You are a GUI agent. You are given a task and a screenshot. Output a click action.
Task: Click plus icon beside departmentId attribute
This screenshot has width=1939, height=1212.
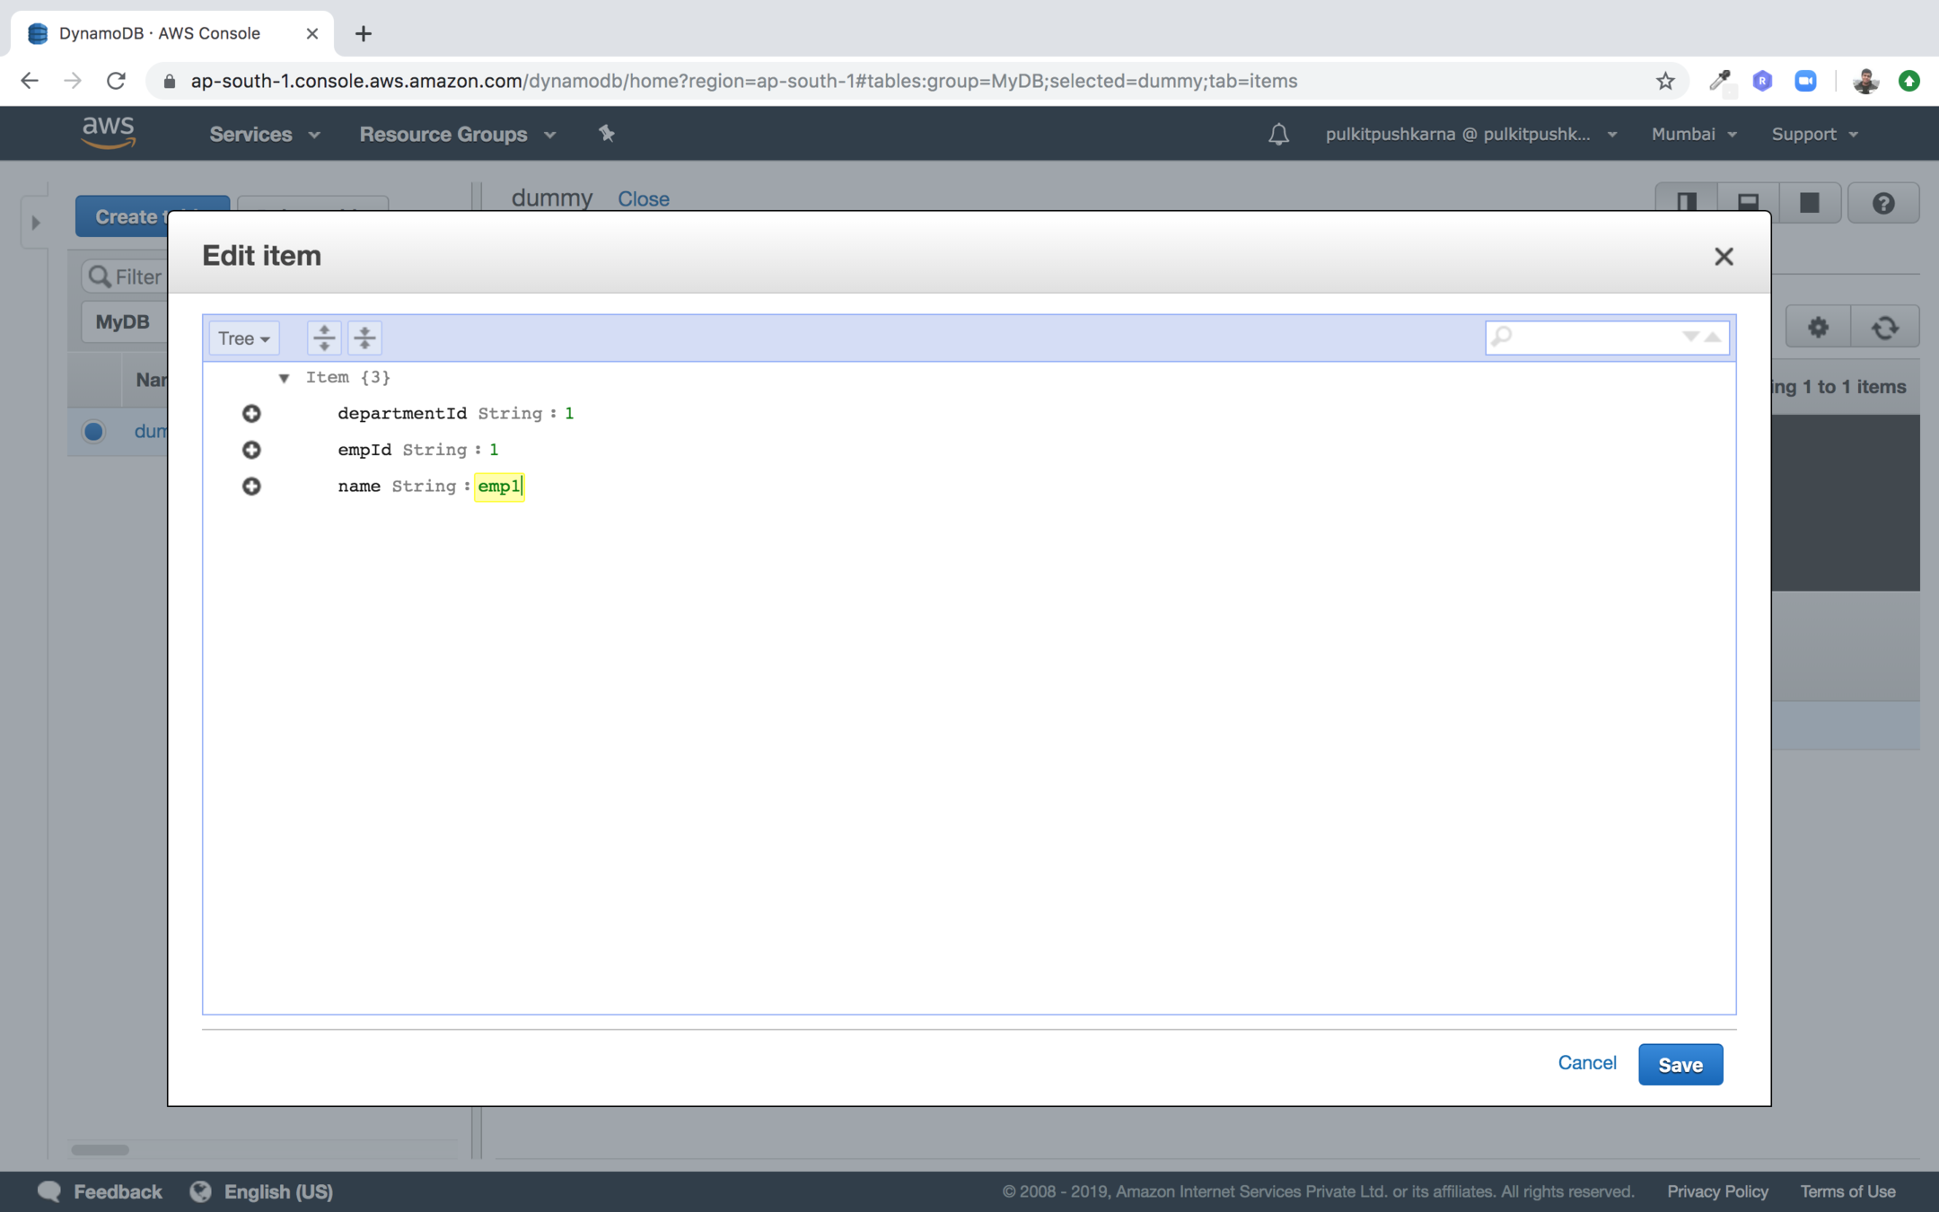251,413
